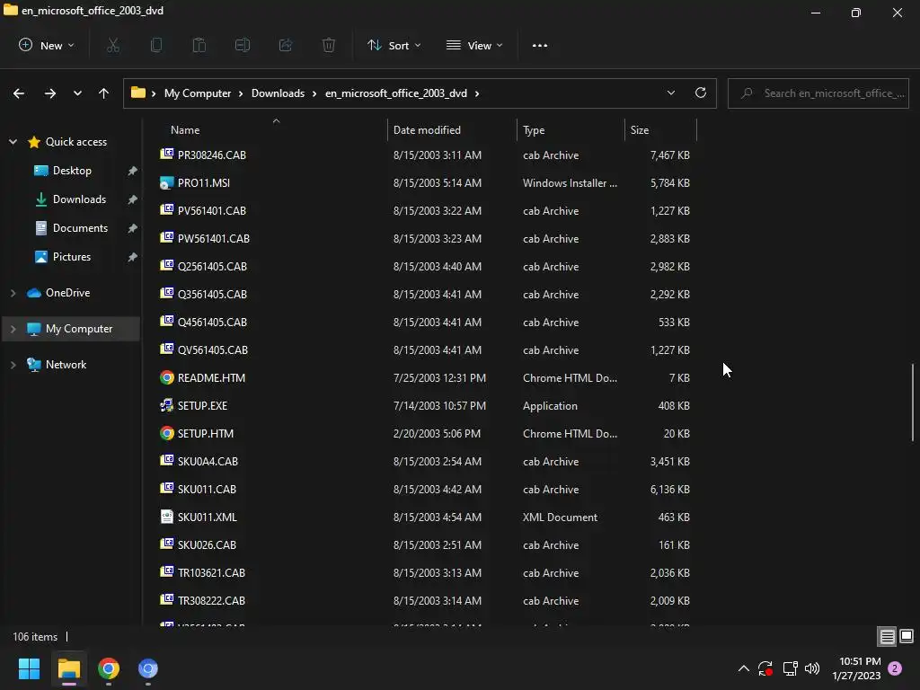Click the volume speaker tray icon

pos(812,668)
